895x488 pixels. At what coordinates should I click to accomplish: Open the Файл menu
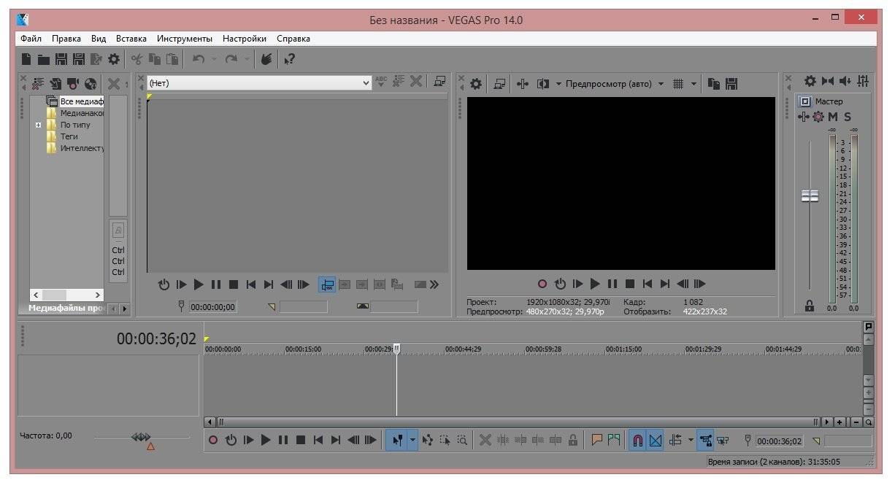pos(31,39)
